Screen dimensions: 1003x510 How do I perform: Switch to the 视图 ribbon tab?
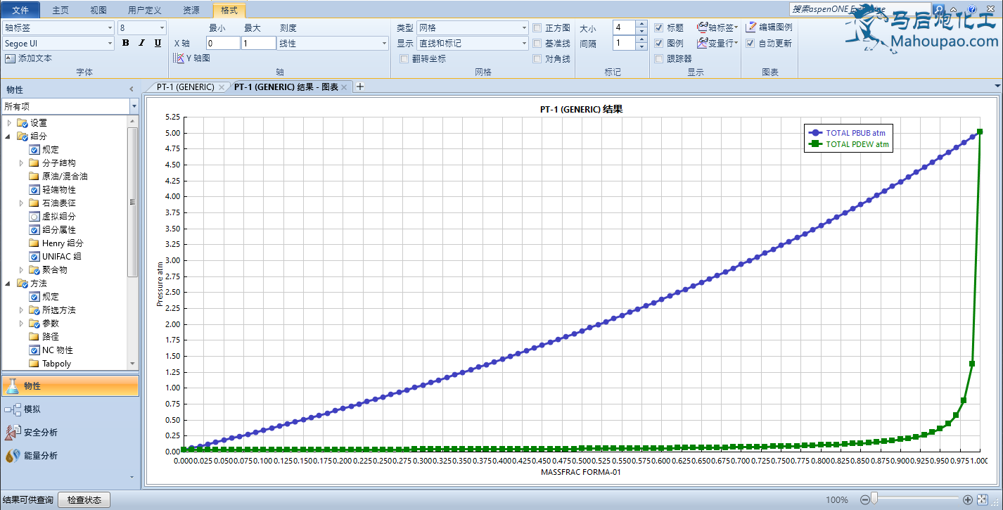click(x=98, y=10)
